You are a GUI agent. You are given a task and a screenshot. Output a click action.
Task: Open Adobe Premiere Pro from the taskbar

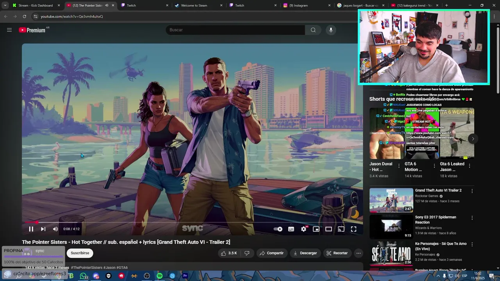click(185, 276)
